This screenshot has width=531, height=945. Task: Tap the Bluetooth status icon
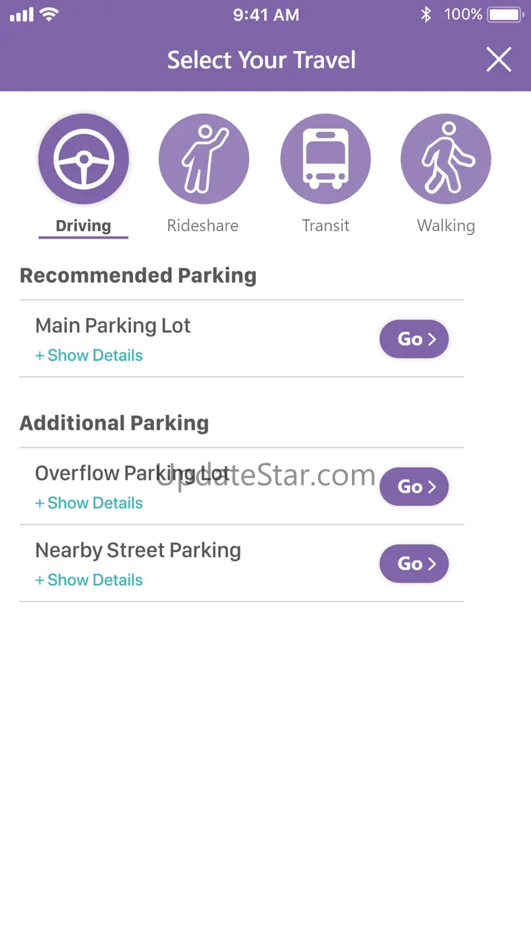click(x=426, y=14)
